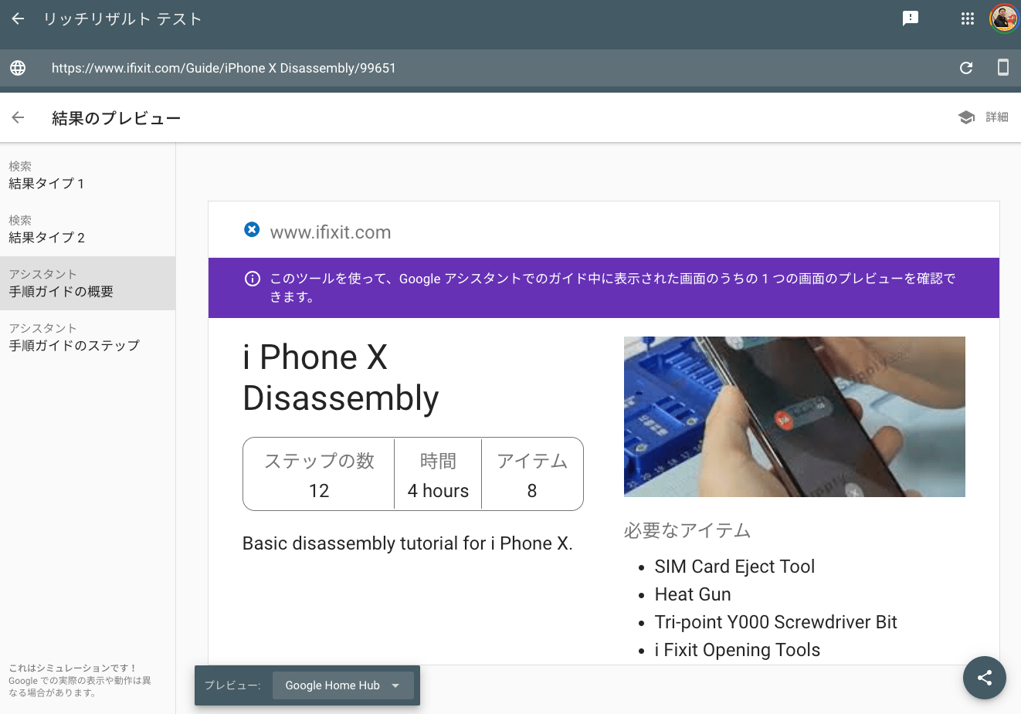Viewport: 1021px width, 714px height.
Task: Click Tri-point Y000 Screwdriver Bit item
Action: point(775,622)
